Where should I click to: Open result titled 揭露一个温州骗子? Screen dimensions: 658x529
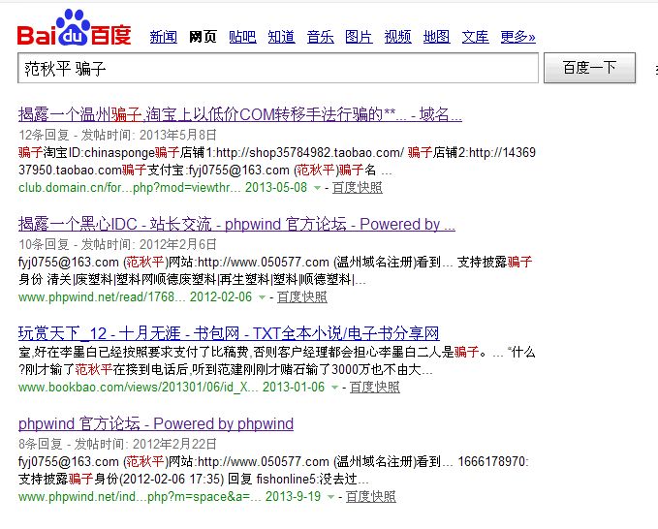[240, 114]
